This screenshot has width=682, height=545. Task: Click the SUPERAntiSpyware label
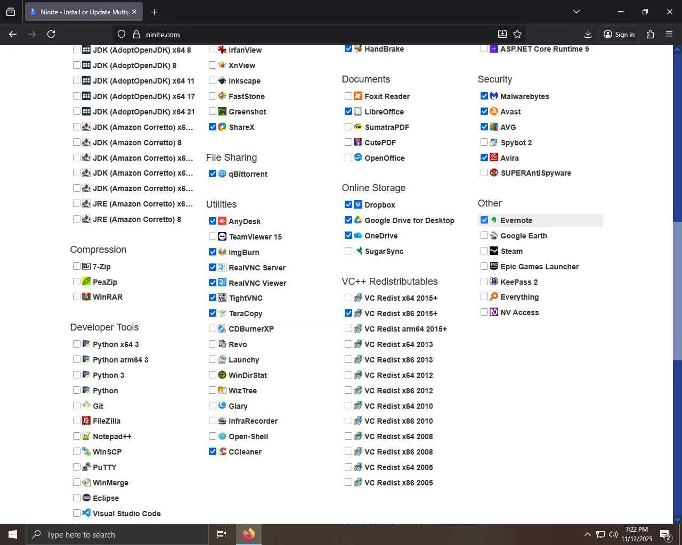coord(536,173)
